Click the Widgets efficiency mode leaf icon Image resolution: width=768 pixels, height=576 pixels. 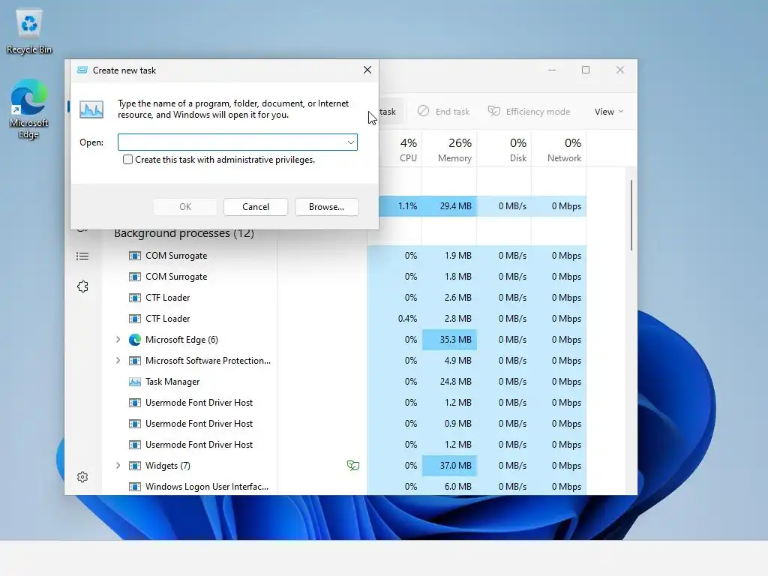[x=353, y=465]
